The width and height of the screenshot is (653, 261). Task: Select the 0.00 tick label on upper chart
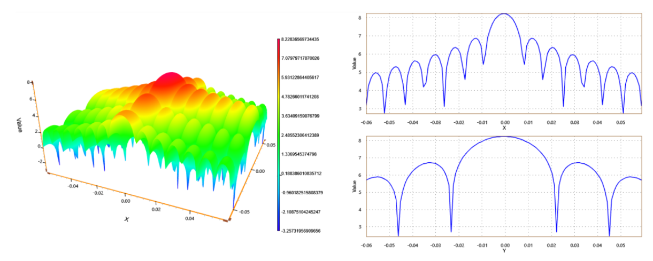[504, 122]
